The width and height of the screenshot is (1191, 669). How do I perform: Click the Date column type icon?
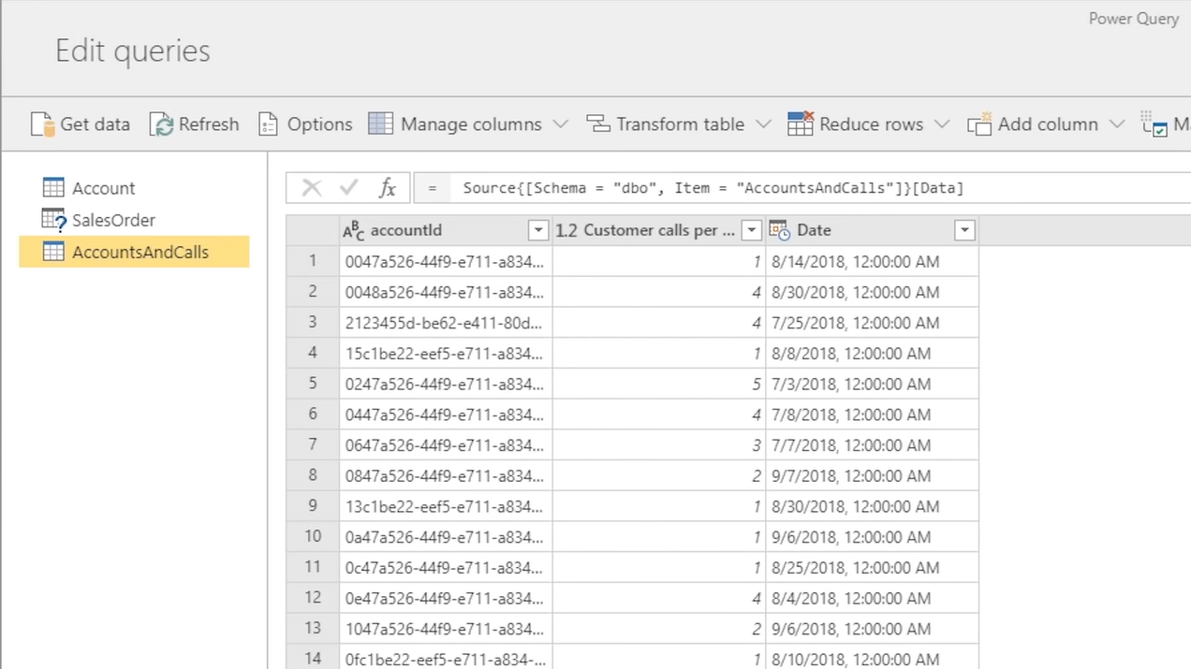(779, 230)
